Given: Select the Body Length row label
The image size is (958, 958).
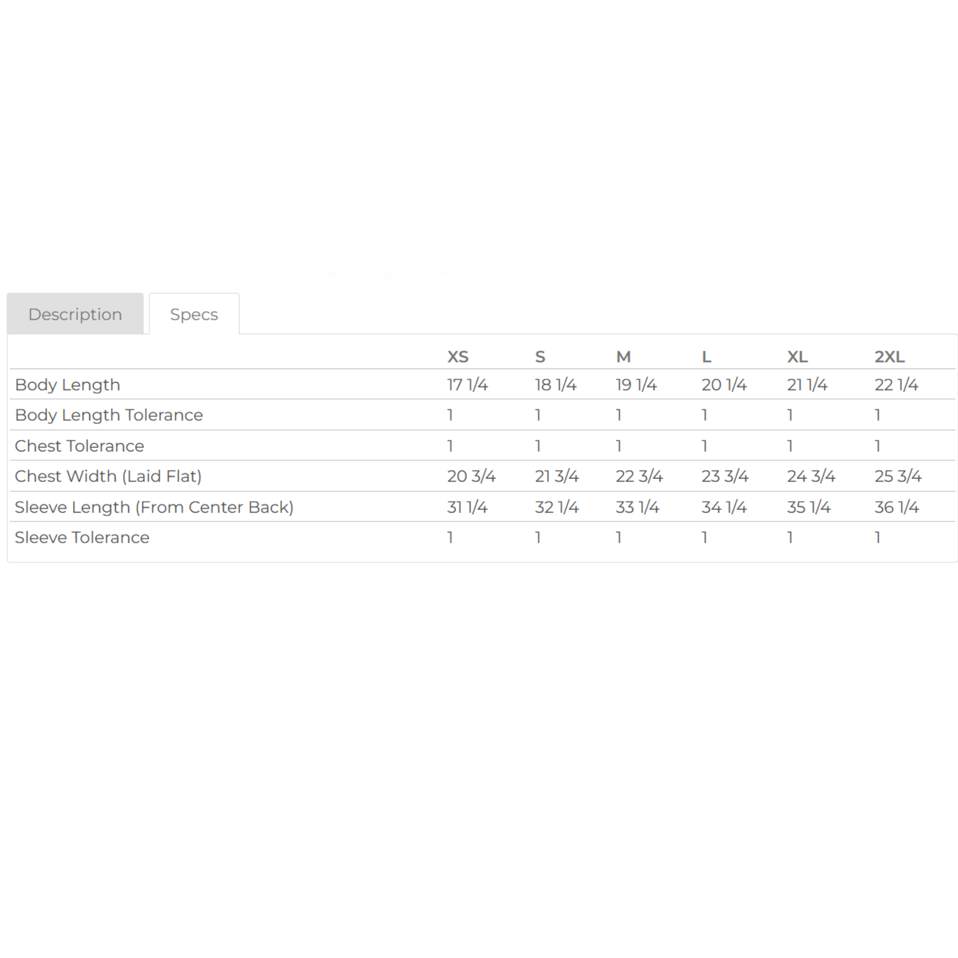Looking at the screenshot, I should tap(67, 385).
